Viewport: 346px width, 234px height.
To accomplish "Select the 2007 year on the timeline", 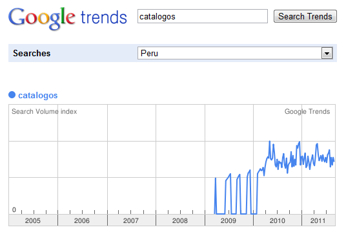I will pyautogui.click(x=132, y=220).
